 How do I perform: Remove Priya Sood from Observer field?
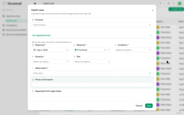105,50
